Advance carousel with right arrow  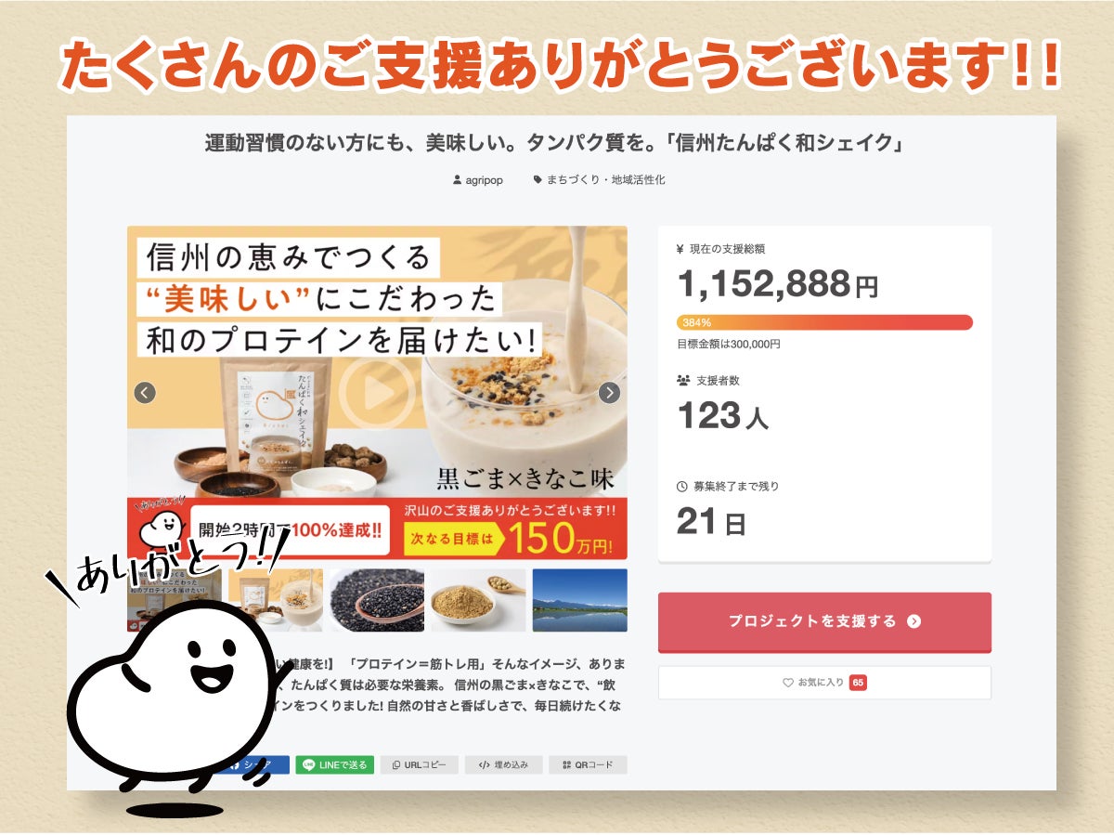[x=609, y=393]
